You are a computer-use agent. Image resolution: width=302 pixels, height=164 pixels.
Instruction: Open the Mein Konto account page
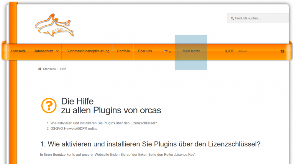pos(191,51)
